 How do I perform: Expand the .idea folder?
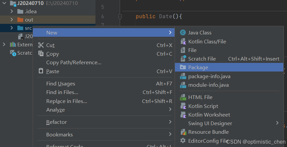12,11
